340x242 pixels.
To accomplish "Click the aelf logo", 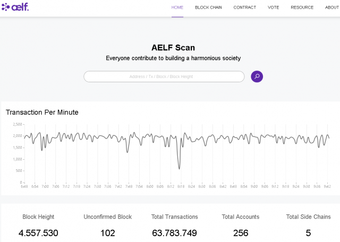I will coord(15,7).
